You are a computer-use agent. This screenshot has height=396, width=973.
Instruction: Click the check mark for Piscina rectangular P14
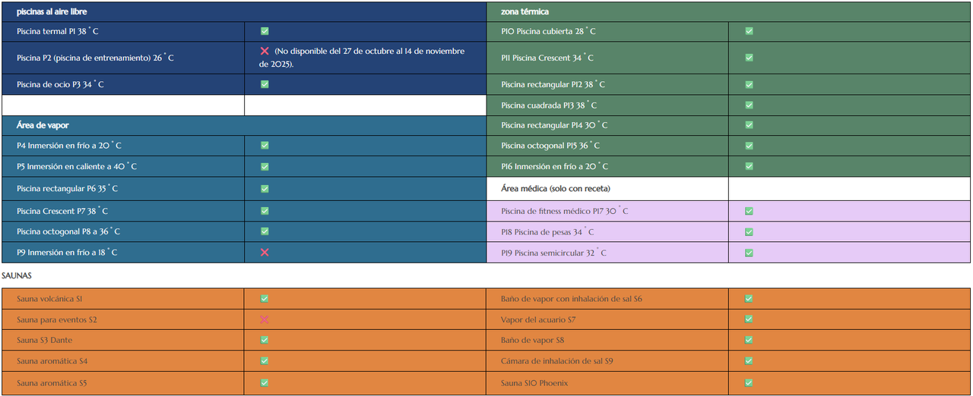(x=749, y=125)
